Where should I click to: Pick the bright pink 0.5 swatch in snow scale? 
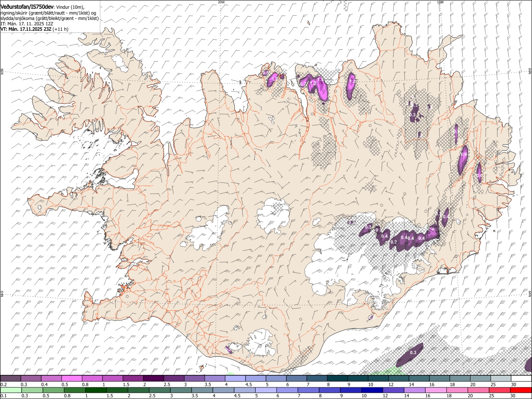(x=71, y=379)
